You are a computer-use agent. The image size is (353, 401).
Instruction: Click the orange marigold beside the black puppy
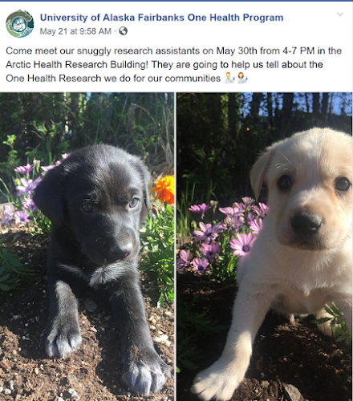164,189
